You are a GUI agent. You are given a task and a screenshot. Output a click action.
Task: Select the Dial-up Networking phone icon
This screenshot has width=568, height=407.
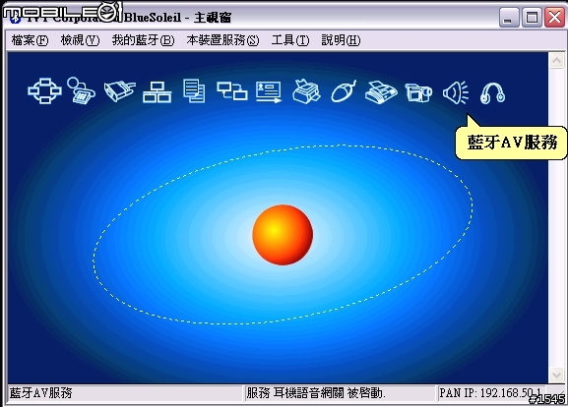click(82, 90)
